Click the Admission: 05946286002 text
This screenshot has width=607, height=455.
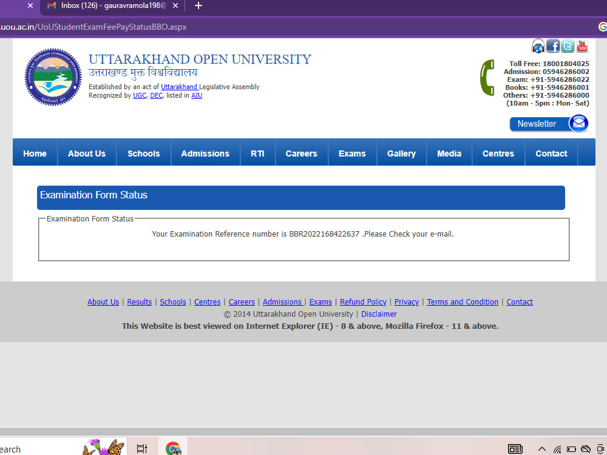point(546,72)
